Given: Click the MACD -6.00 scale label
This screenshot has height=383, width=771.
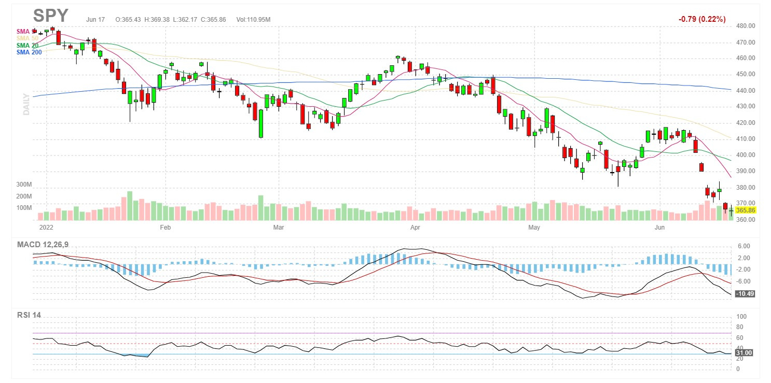Looking at the screenshot, I should [744, 281].
